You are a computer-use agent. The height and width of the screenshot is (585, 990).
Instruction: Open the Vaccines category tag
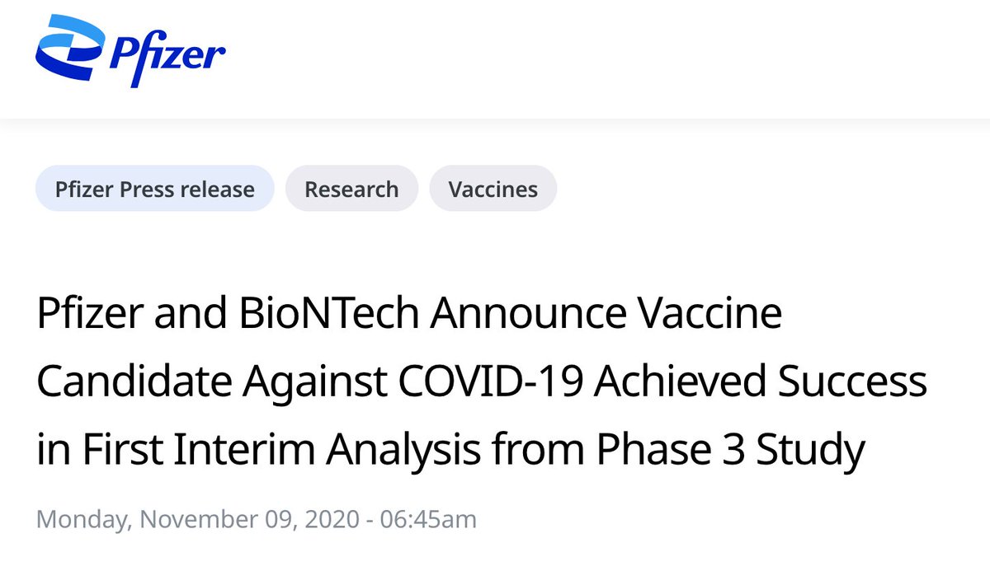493,189
